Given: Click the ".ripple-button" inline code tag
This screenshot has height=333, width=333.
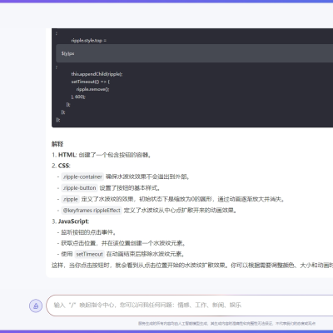Looking at the screenshot, I should pyautogui.click(x=79, y=188).
